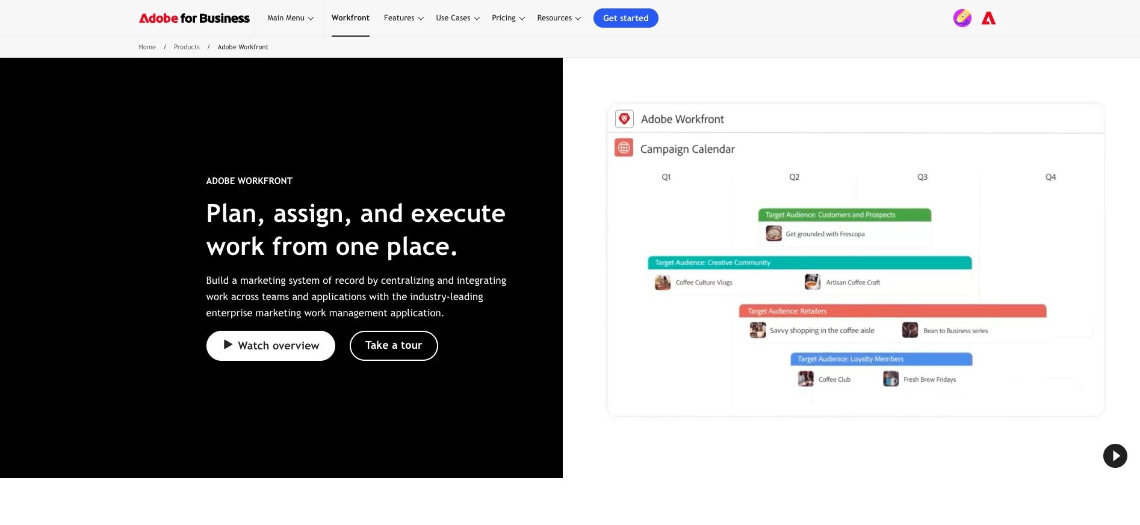Select the Workfront tab
Viewport: 1140px width, 525px height.
350,18
